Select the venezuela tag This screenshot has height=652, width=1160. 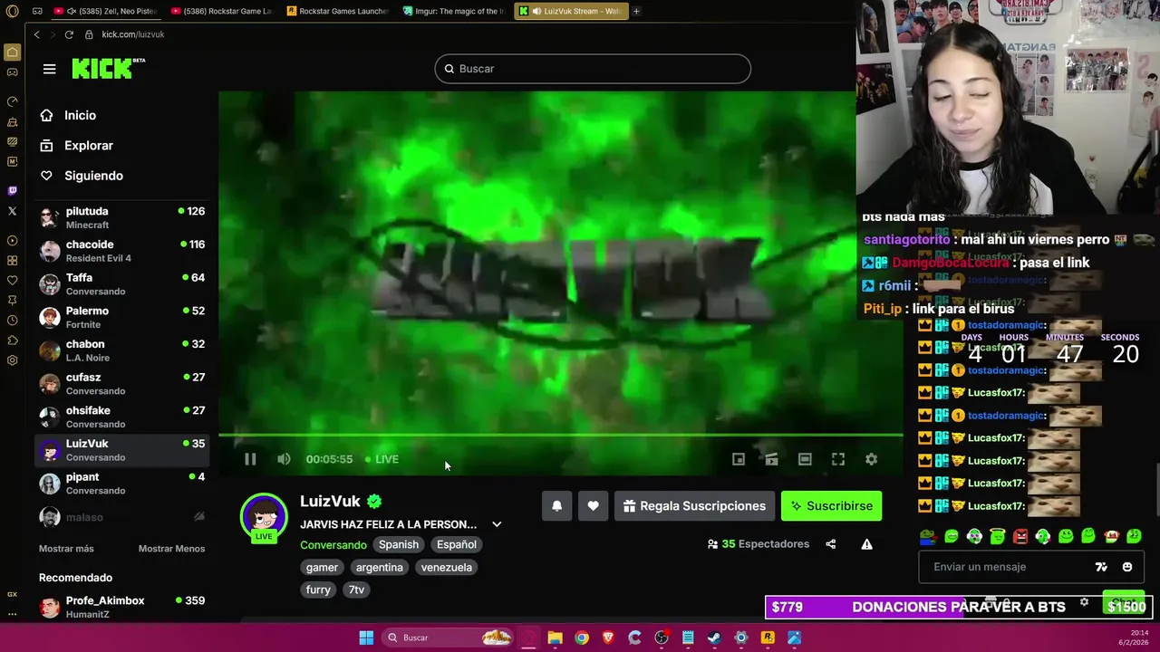point(447,567)
